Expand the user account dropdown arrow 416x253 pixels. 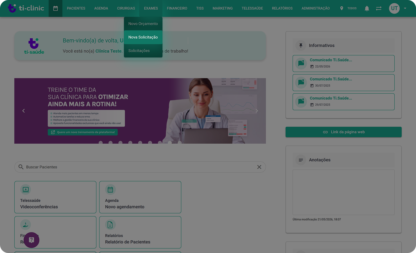pyautogui.click(x=405, y=8)
